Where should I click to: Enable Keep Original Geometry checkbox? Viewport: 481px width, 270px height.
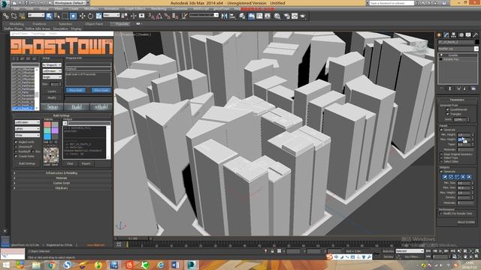click(442, 154)
